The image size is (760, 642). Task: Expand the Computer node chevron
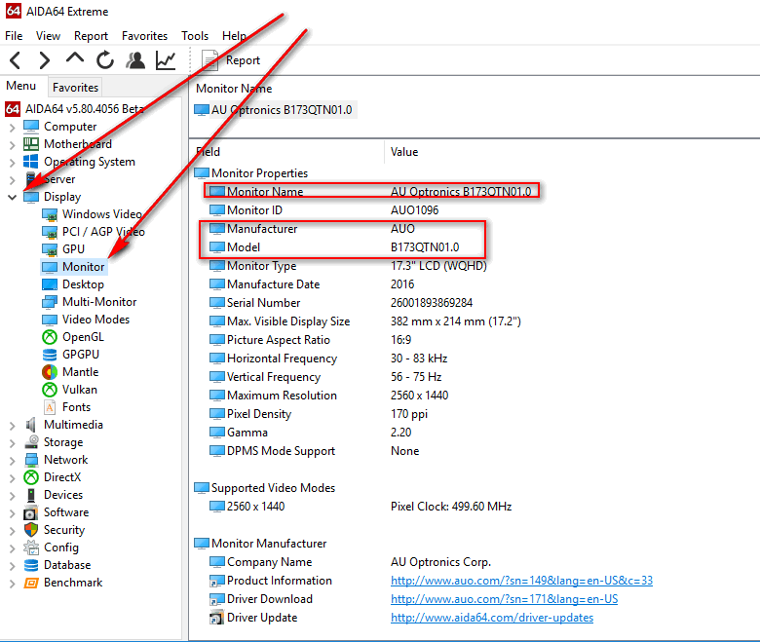12,128
